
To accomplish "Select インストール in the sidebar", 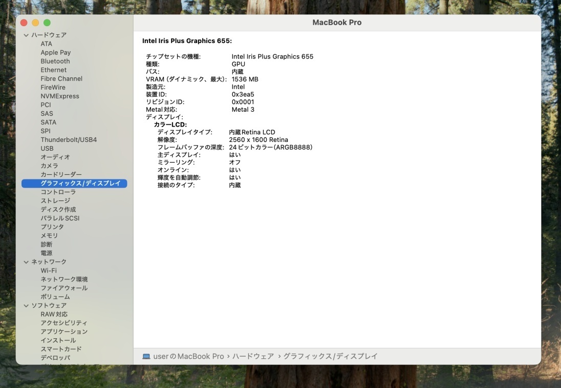I will (58, 340).
